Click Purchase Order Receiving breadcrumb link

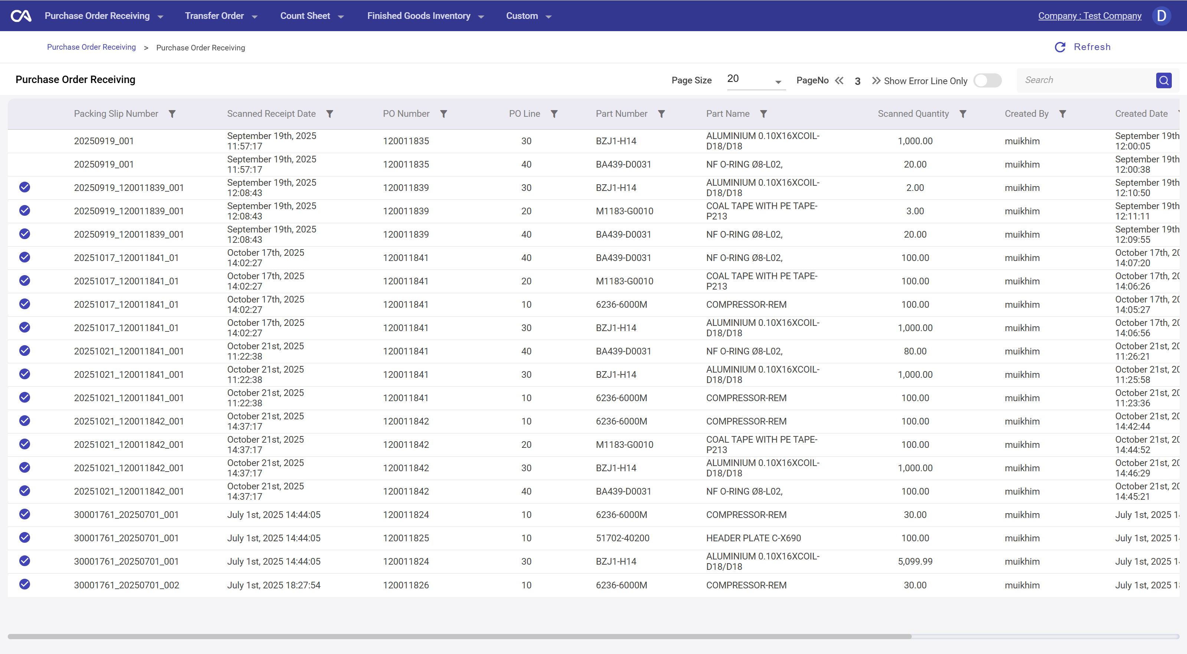point(91,47)
